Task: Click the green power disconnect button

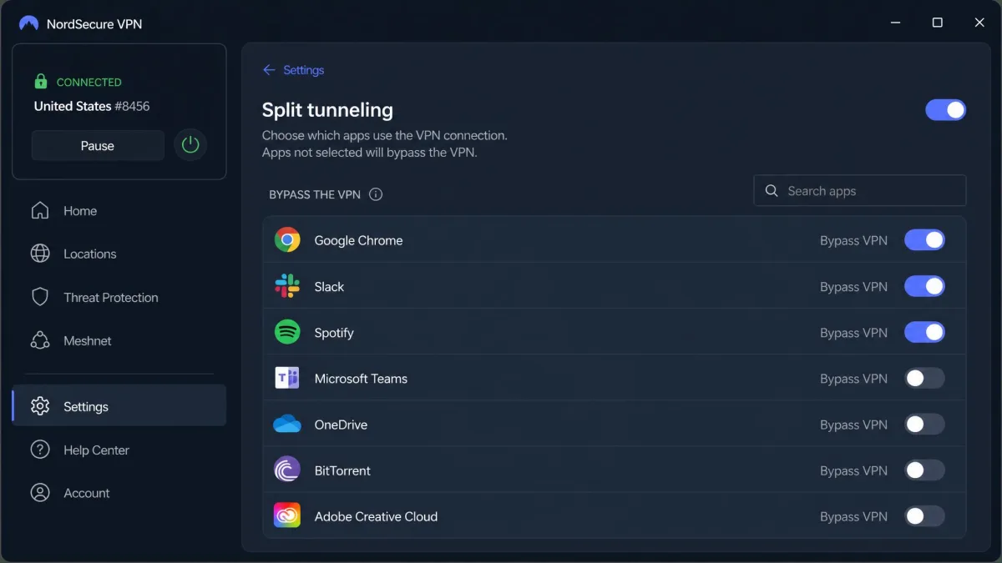Action: 190,145
